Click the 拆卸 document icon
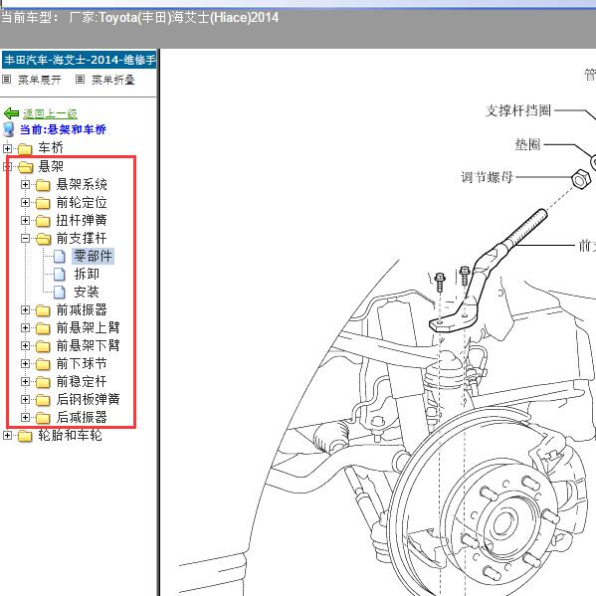This screenshot has width=596, height=596. 59,274
